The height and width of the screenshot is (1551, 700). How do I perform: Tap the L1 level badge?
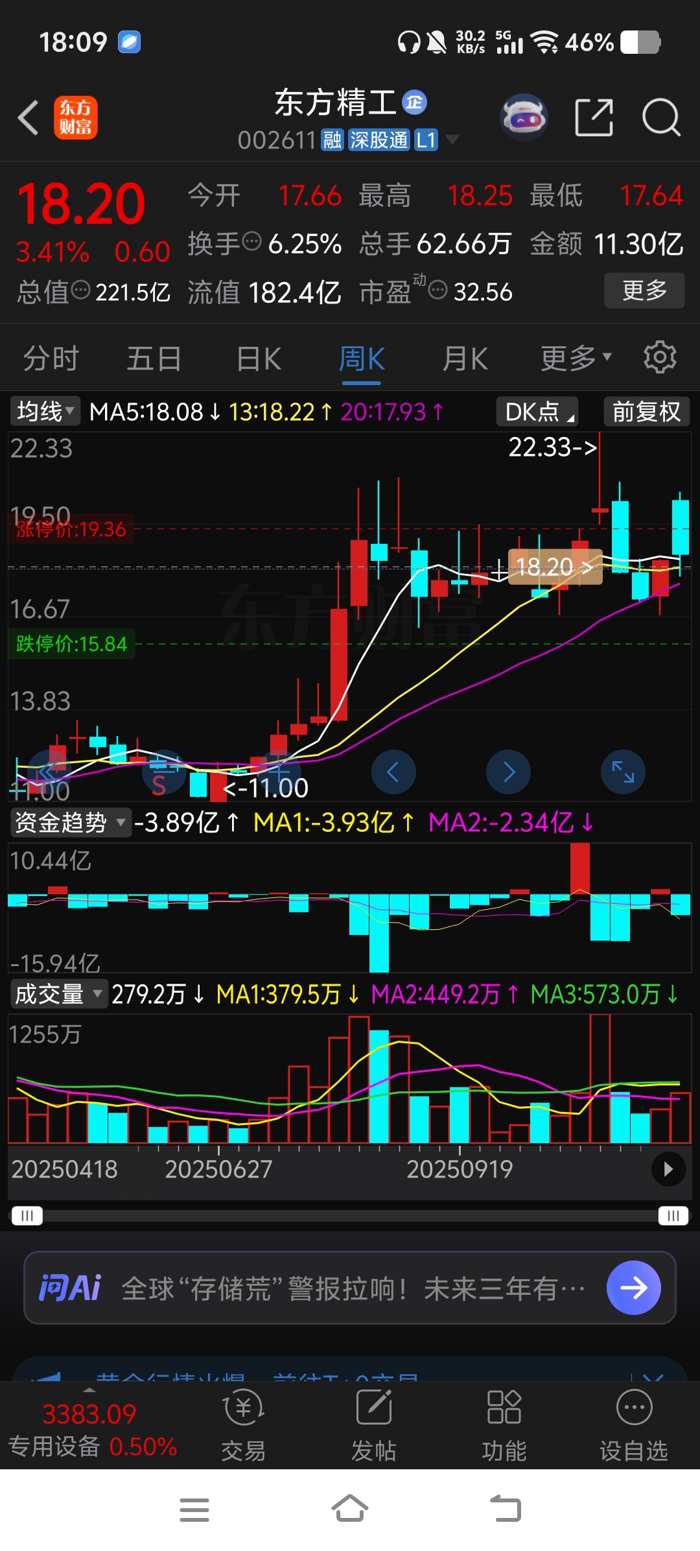426,140
